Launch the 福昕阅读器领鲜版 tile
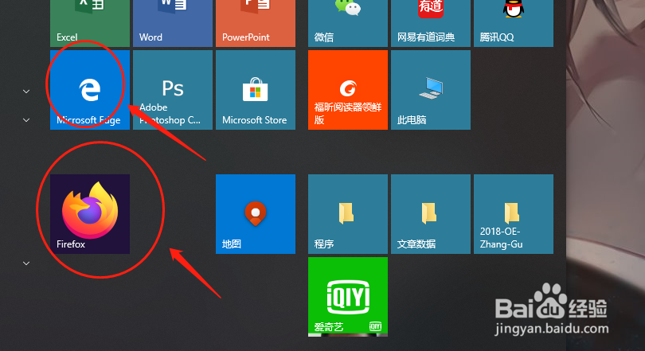The height and width of the screenshot is (351, 645). [348, 90]
